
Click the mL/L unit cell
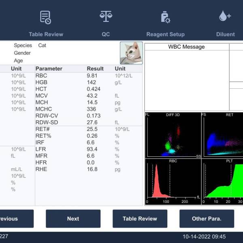(x=17, y=169)
